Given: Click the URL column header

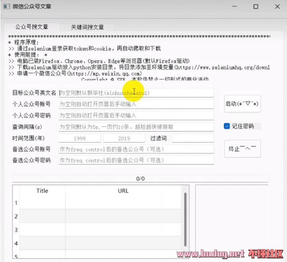Looking at the screenshot, I should pos(123,191).
